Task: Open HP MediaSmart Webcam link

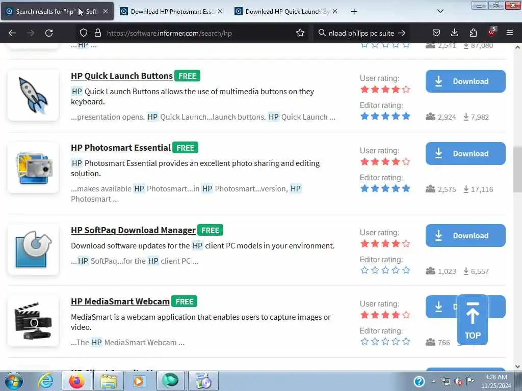Action: click(x=120, y=301)
